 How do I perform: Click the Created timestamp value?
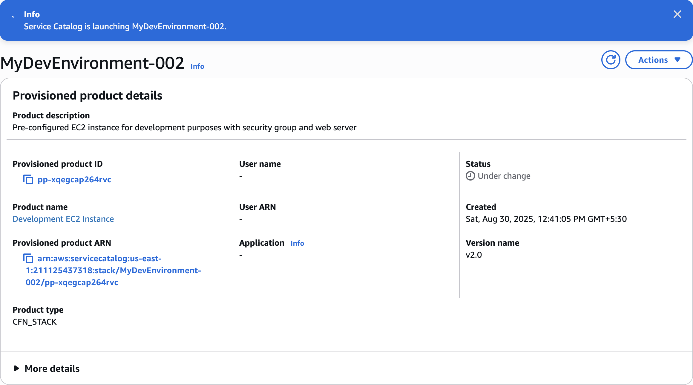tap(546, 219)
